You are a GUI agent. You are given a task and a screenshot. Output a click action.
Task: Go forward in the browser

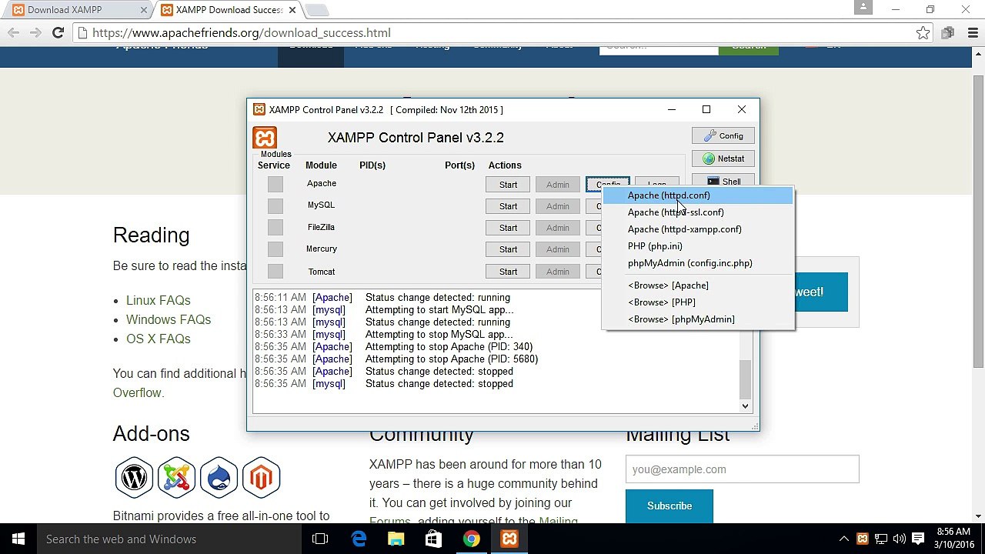(x=35, y=33)
